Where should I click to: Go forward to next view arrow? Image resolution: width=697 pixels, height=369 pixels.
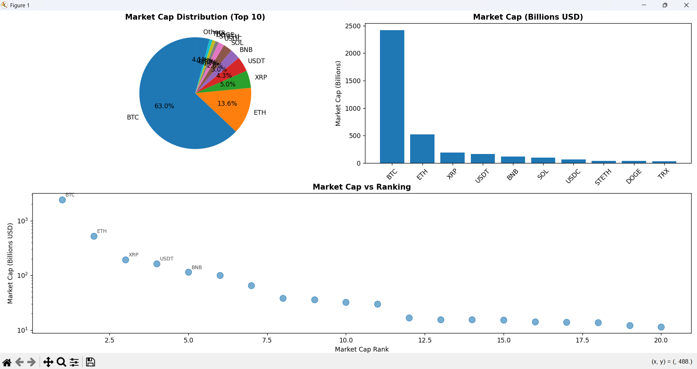point(32,362)
